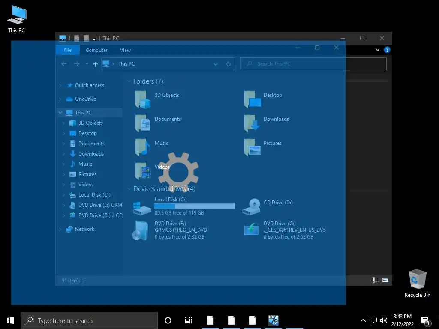Select DVD Drive (G:) J_CES_X86FREV in drives list
This screenshot has height=329, width=439.
pyautogui.click(x=285, y=230)
